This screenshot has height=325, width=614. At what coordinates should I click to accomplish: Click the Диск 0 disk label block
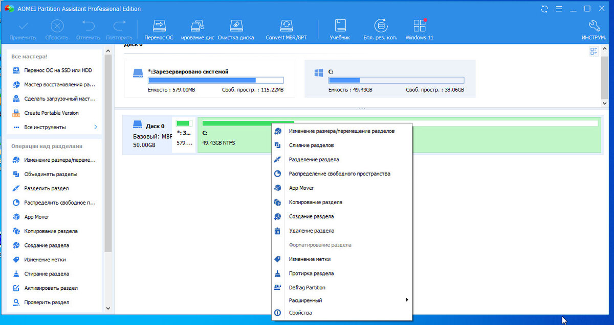(x=148, y=135)
